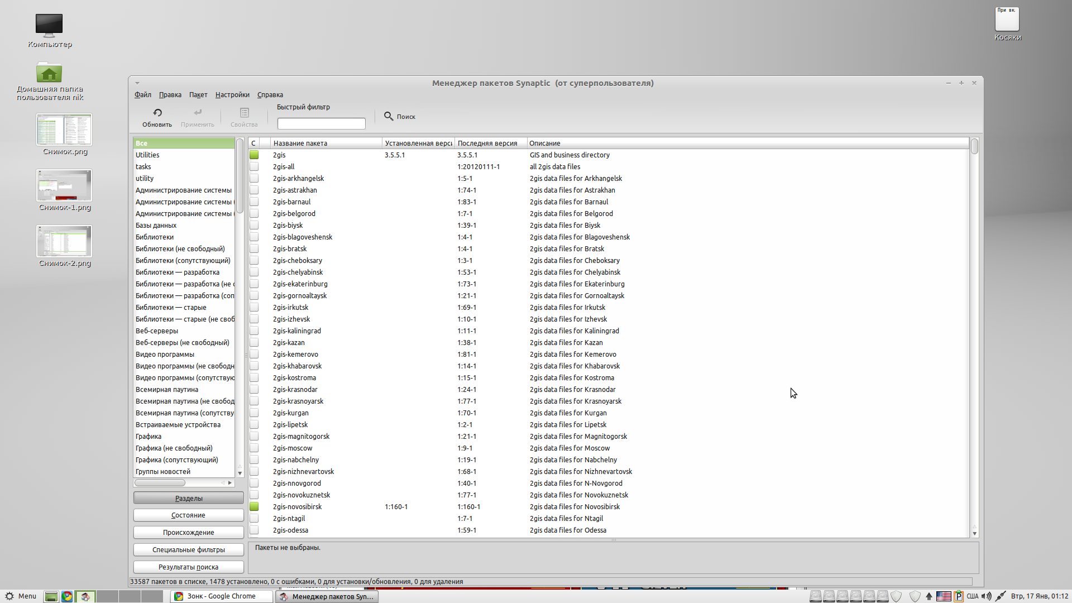The image size is (1072, 603).
Task: Select the Графика section
Action: click(x=184, y=436)
